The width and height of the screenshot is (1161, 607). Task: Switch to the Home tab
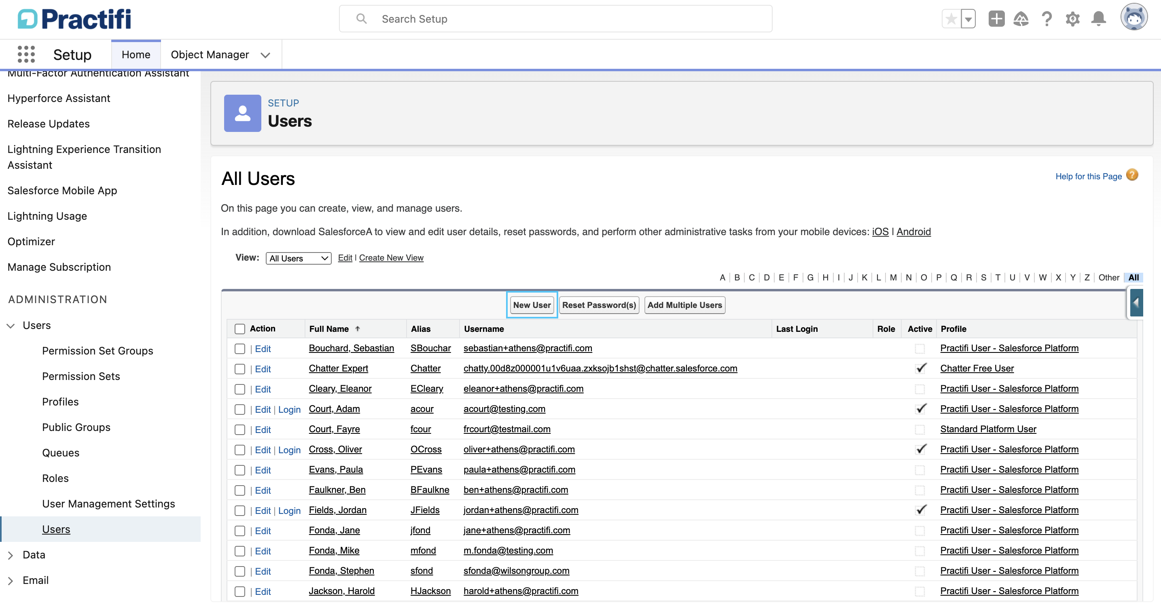pos(136,55)
